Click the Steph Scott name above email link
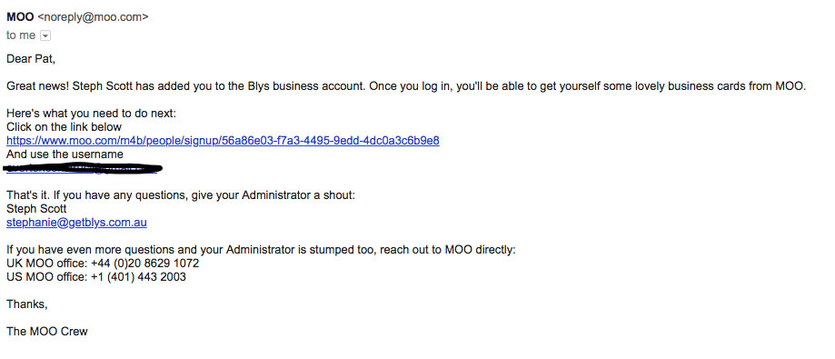The width and height of the screenshot is (835, 359). (36, 209)
